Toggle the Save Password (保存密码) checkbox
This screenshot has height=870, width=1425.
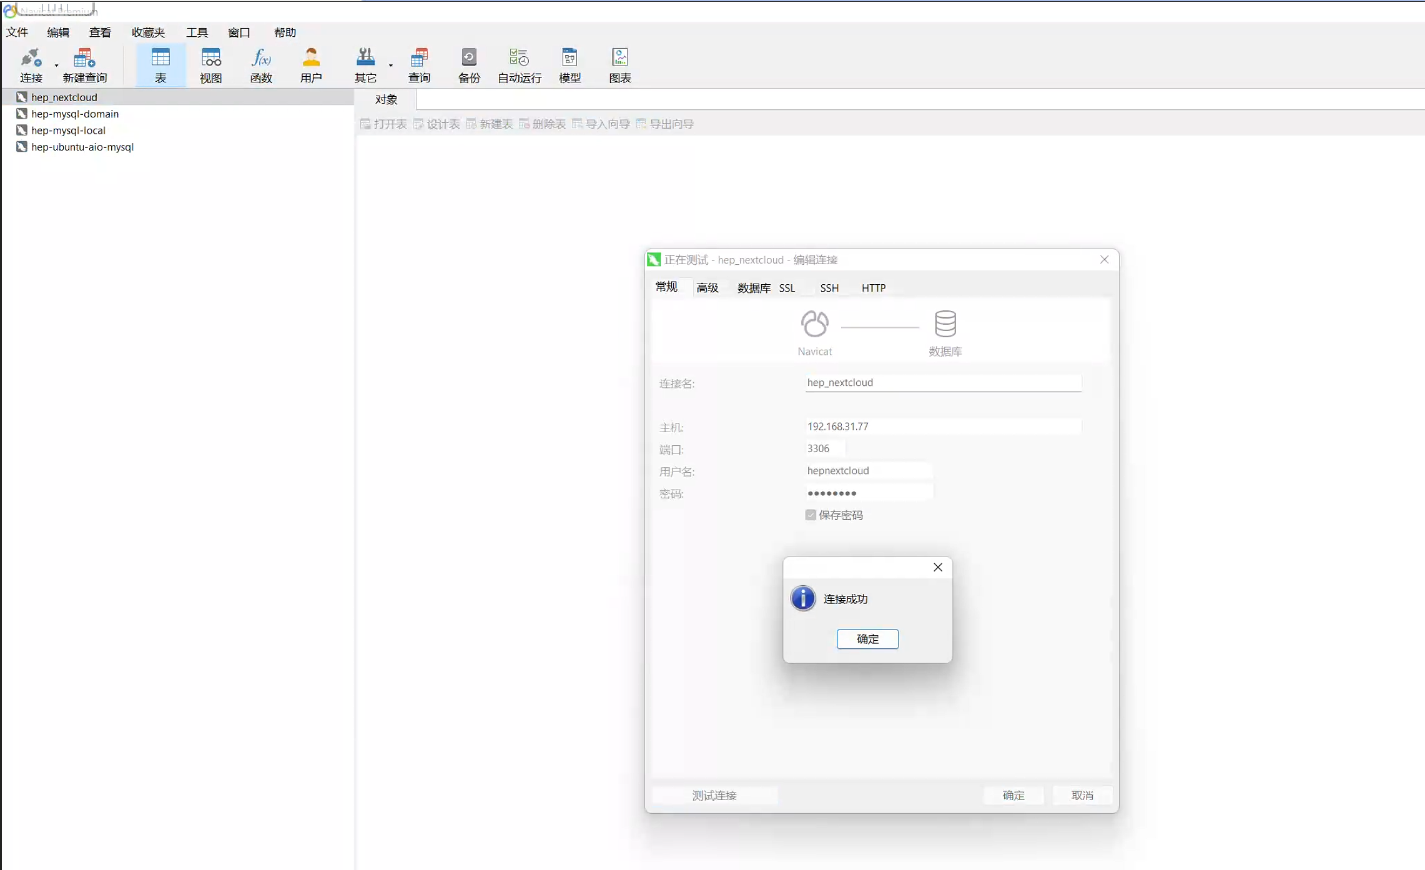pos(811,515)
